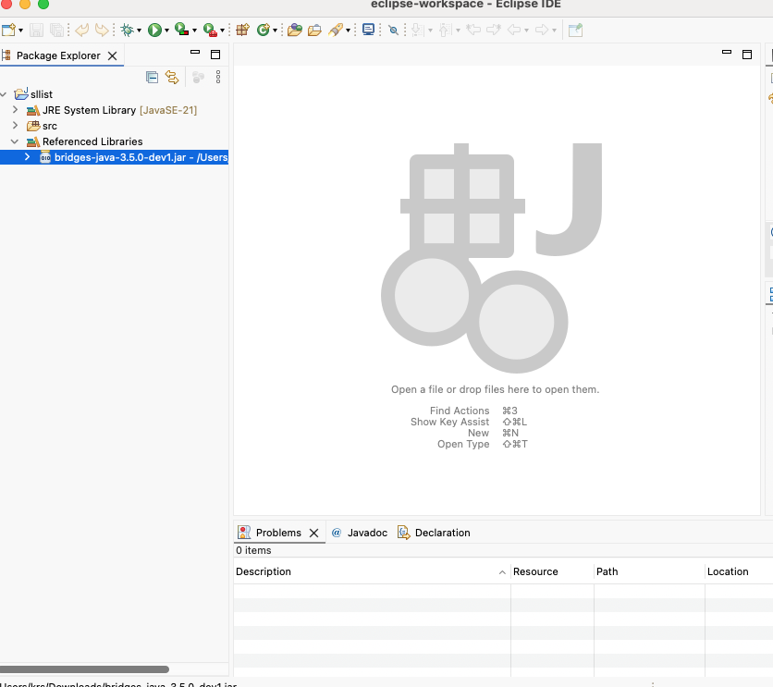Open the Coverage dropdown arrow

click(194, 31)
